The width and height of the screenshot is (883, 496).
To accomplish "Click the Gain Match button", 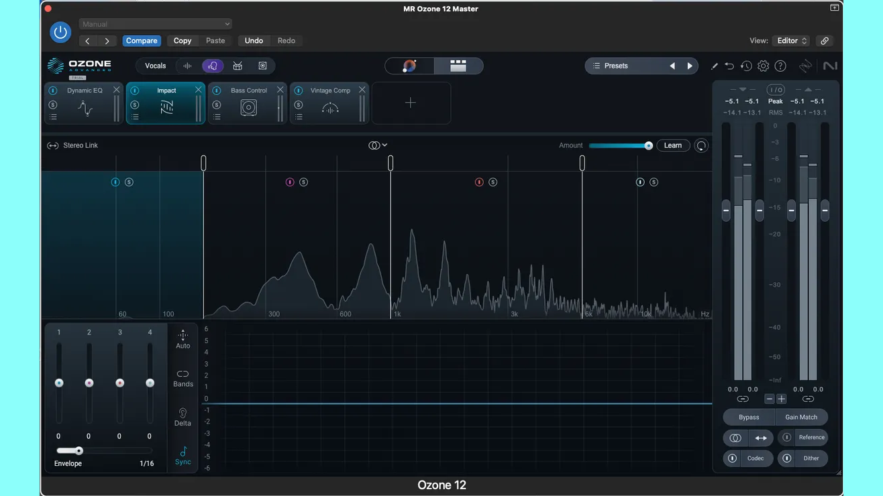I will [801, 417].
